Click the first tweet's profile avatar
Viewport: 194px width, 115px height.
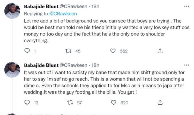pos(12,11)
